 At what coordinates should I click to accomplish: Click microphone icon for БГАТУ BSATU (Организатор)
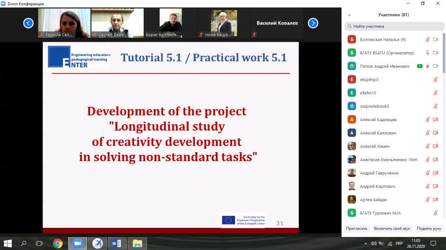pyautogui.click(x=428, y=53)
